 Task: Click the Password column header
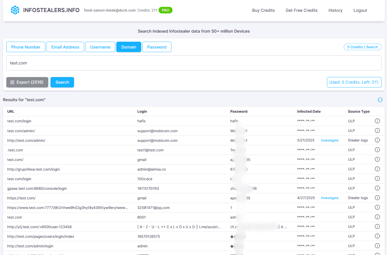(x=239, y=111)
